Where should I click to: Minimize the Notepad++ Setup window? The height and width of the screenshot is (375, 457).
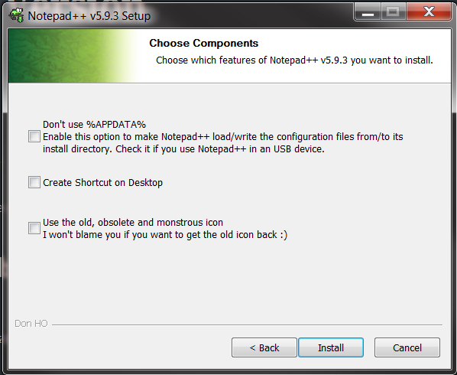368,12
